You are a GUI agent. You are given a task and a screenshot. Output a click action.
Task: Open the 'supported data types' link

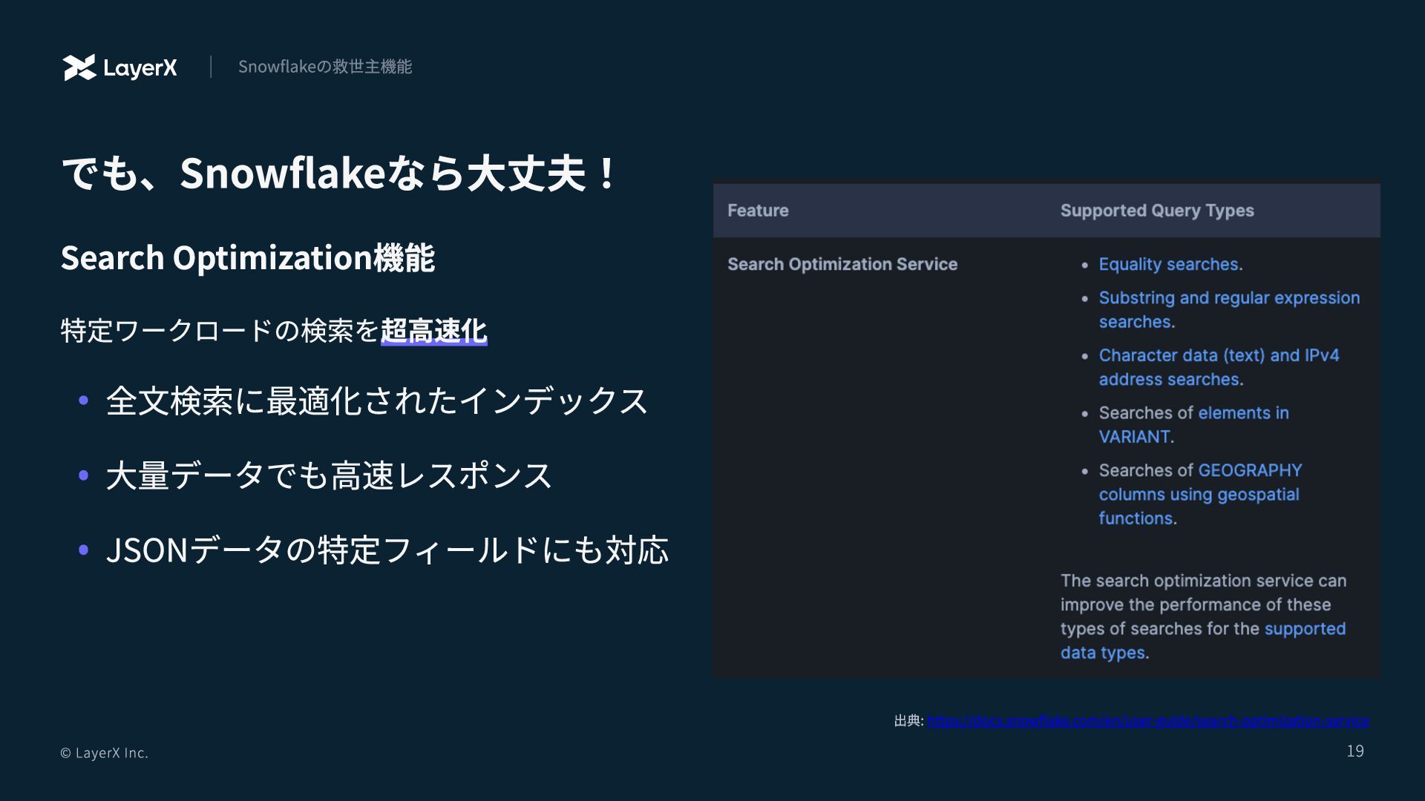coord(1202,641)
